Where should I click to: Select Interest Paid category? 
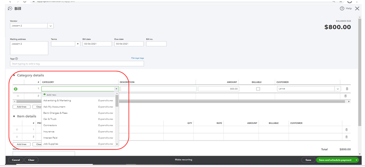tap(79, 138)
